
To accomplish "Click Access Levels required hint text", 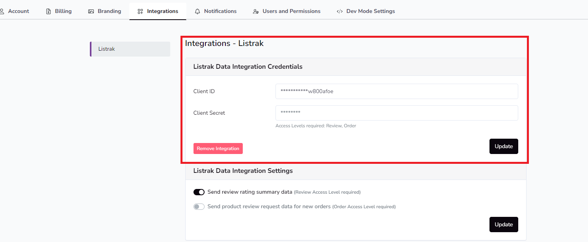I will 316,126.
